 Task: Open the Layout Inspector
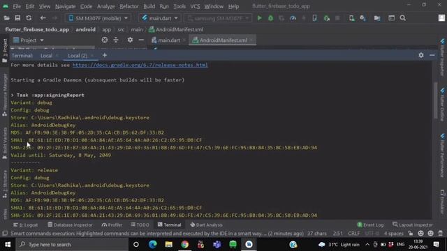coord(413,225)
